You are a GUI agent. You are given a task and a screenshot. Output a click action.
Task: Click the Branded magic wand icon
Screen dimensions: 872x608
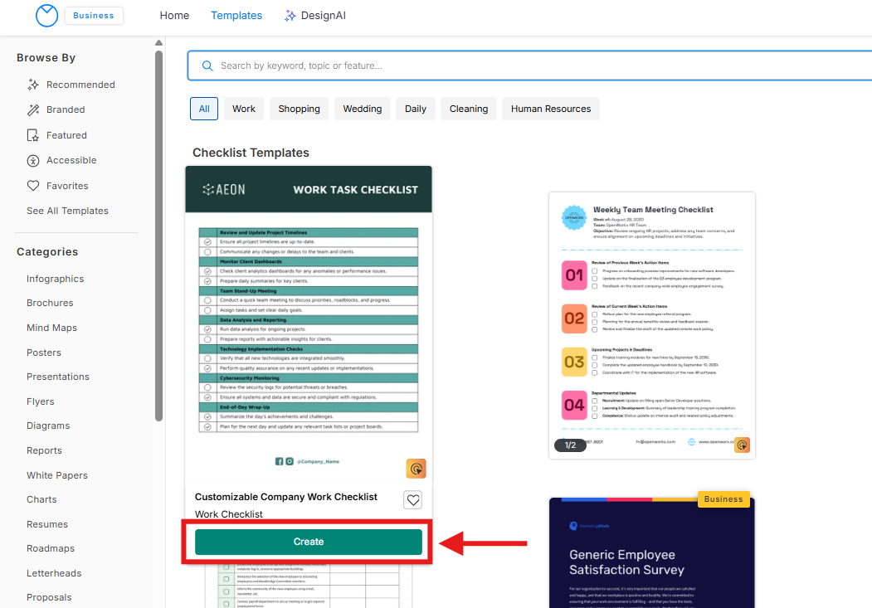coord(33,109)
